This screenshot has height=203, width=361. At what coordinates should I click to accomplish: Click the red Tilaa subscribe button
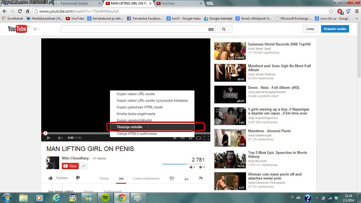pyautogui.click(x=70, y=166)
